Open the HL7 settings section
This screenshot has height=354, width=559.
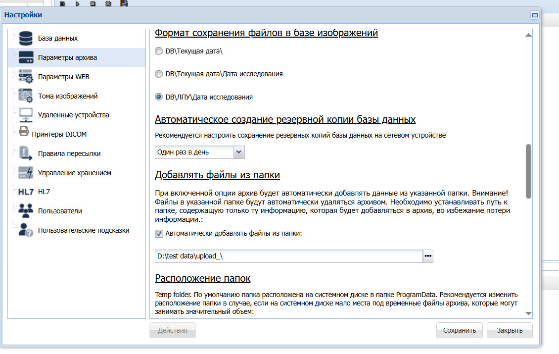tap(44, 192)
